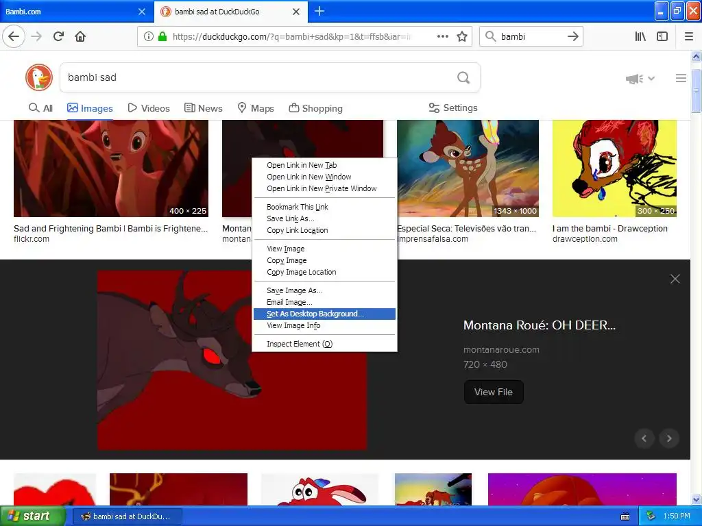702x526 pixels.
Task: Click the DuckDuckGo search magnifier button
Action: (463, 77)
